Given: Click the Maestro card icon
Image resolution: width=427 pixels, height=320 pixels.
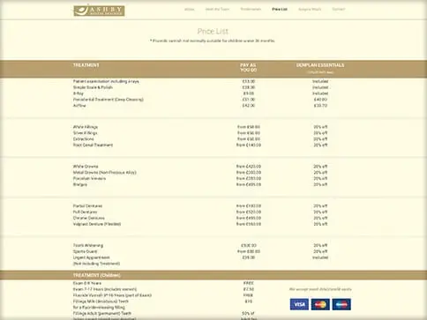Looking at the screenshot, I should [341, 304].
